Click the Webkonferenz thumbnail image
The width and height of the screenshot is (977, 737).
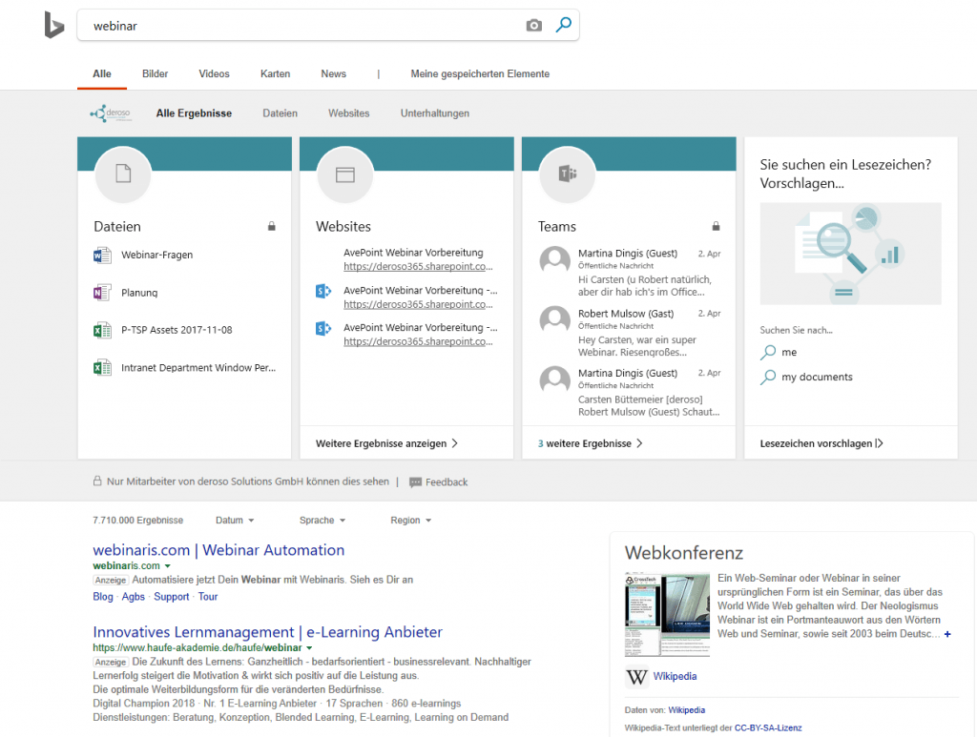pos(667,614)
